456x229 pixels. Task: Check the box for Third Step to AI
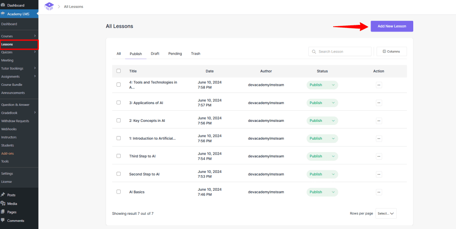click(118, 156)
